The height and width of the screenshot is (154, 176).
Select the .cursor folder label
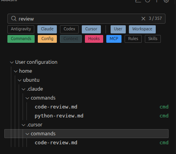[35, 125]
